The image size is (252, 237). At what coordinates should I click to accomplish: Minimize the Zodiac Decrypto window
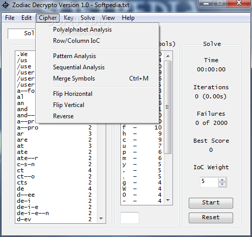[206, 4]
